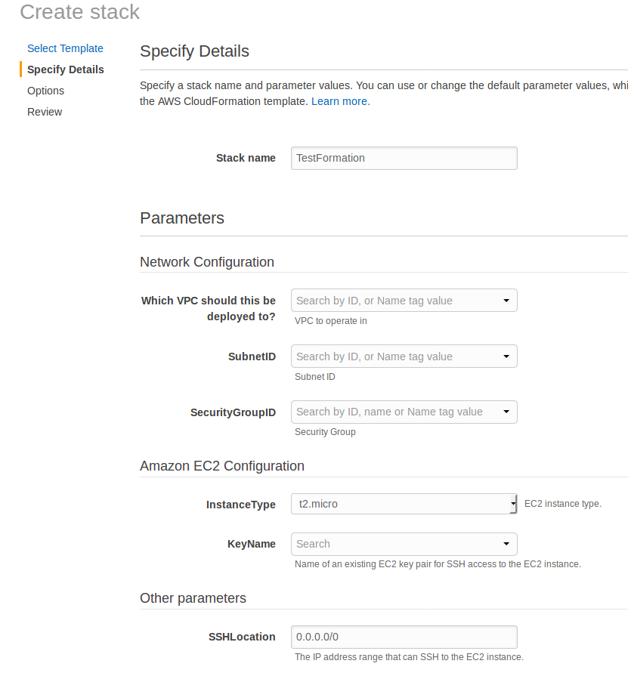
Task: Focus the SecurityGroupID search field
Action: [x=393, y=412]
